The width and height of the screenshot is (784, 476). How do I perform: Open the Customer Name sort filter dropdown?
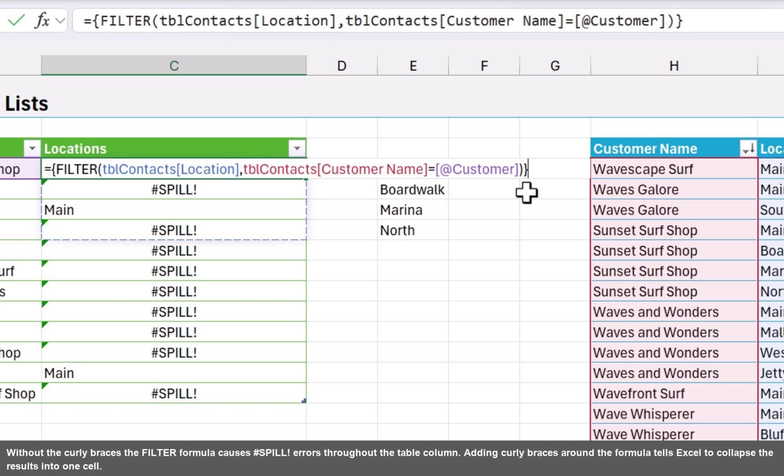click(x=748, y=149)
